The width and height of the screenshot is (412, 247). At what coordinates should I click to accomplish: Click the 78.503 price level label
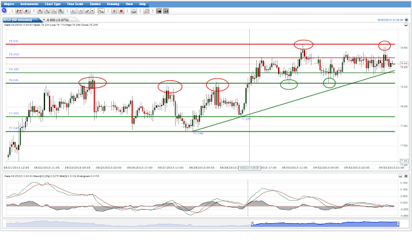(x=14, y=55)
